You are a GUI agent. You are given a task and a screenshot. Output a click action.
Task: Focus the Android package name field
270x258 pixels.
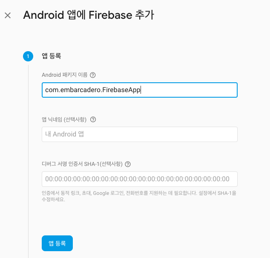coord(140,90)
